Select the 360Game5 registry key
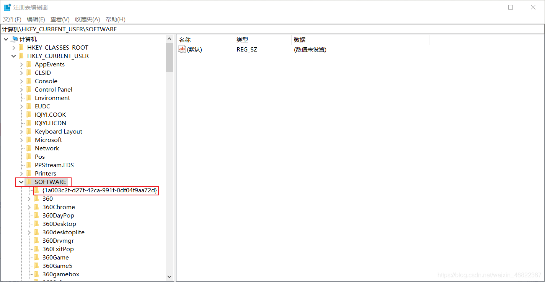The height and width of the screenshot is (282, 545). pos(57,266)
